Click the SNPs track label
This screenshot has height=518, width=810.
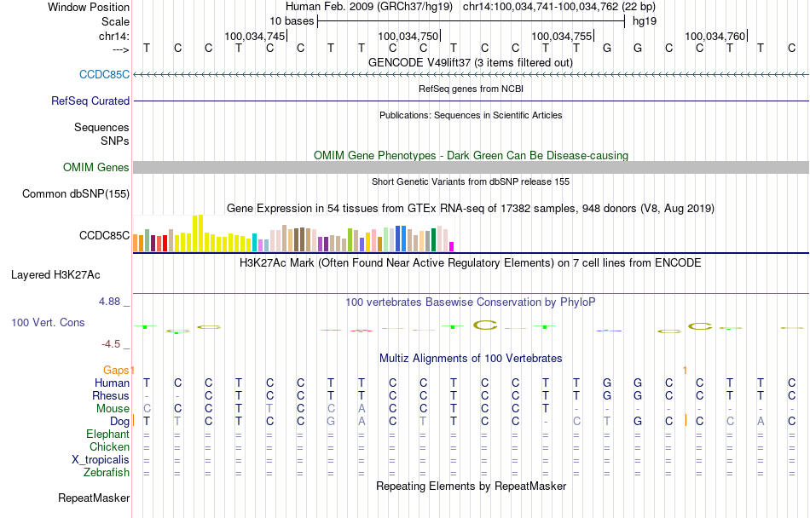tap(115, 141)
